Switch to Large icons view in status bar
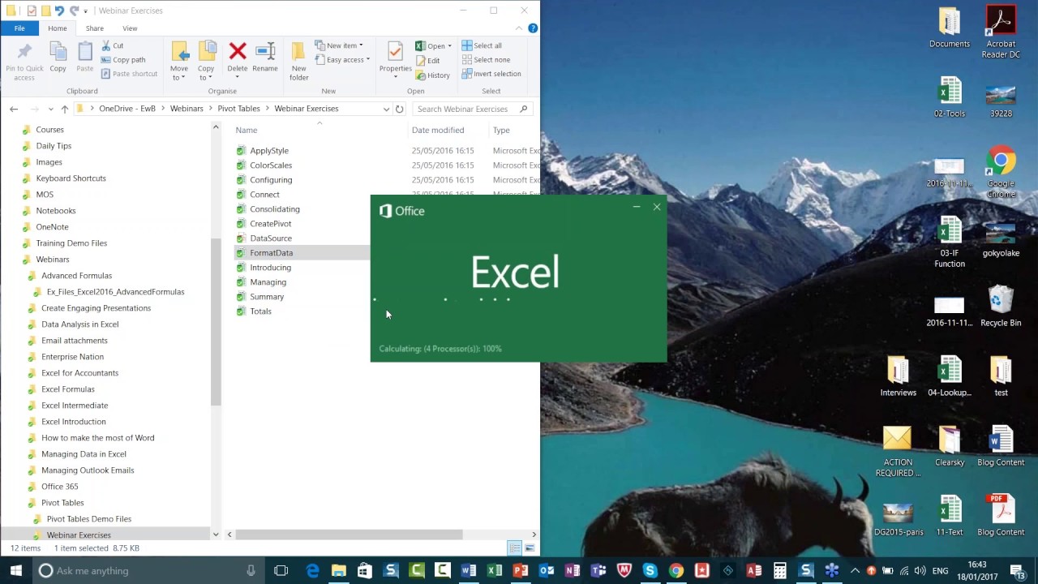This screenshot has width=1038, height=584. pos(530,548)
